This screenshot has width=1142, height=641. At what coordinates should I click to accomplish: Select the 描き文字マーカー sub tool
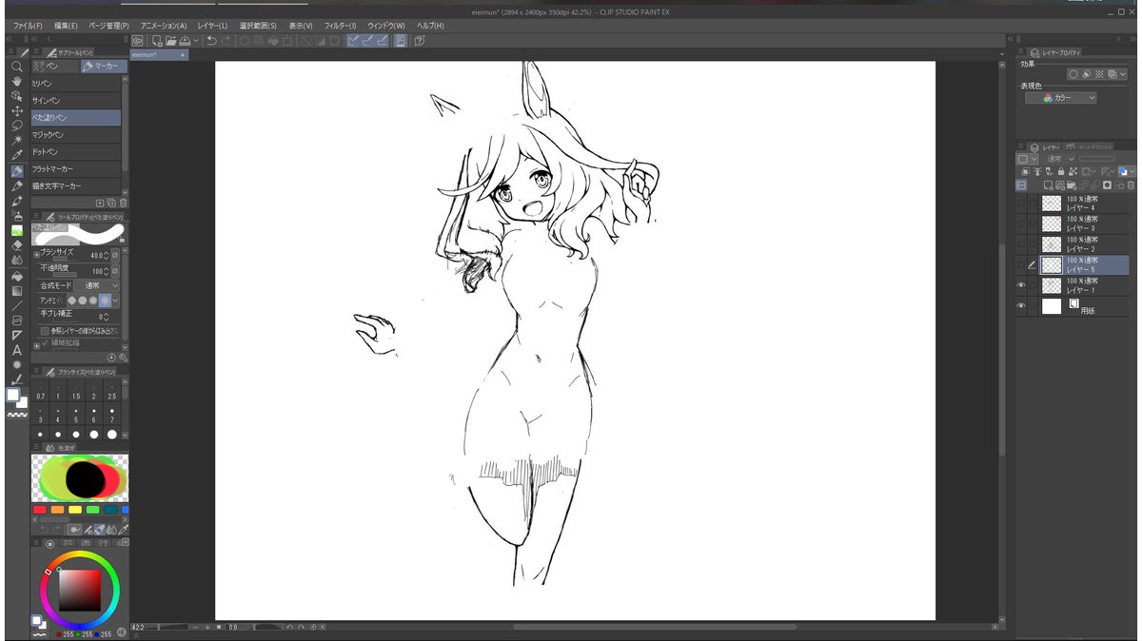76,185
